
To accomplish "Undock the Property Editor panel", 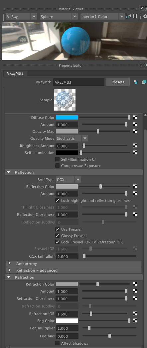I will (142, 65).
